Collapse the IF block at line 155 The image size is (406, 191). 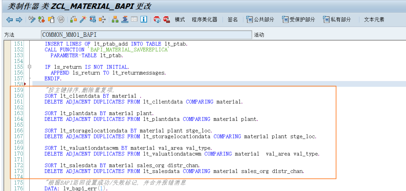pos(30,67)
